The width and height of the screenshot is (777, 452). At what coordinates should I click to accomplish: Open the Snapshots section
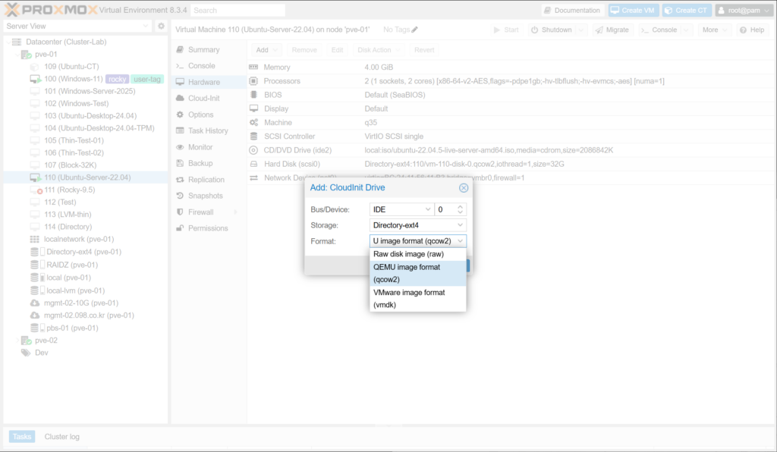point(203,196)
